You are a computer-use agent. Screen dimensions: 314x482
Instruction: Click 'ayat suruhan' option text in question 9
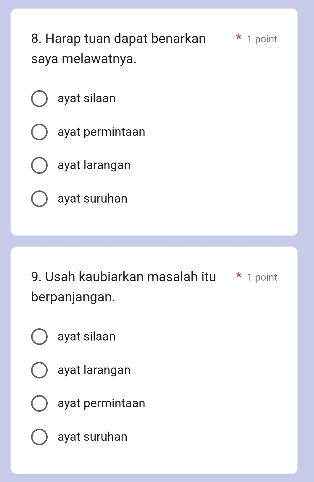(x=92, y=437)
